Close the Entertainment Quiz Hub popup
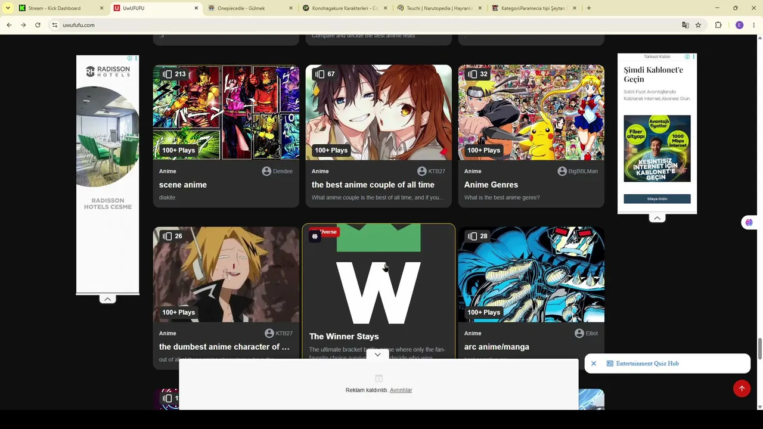Image resolution: width=763 pixels, height=429 pixels. [594, 363]
